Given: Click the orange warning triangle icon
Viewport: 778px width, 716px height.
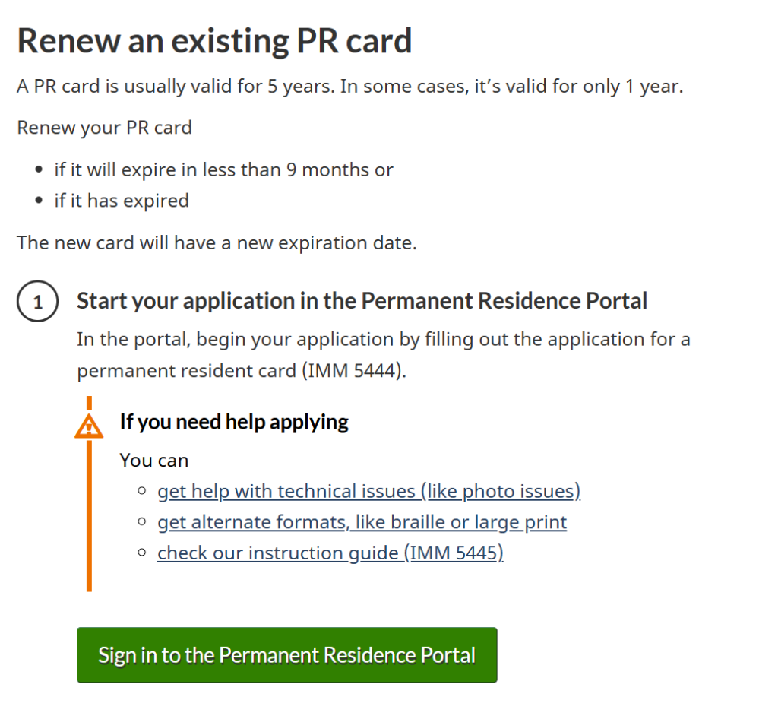Looking at the screenshot, I should coord(89,427).
